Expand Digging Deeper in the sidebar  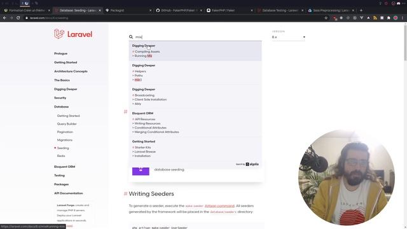click(66, 89)
